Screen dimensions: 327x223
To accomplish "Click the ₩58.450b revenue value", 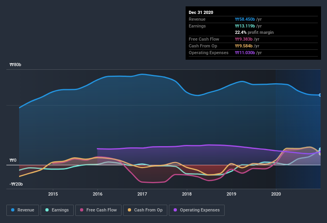I will 245,19.
